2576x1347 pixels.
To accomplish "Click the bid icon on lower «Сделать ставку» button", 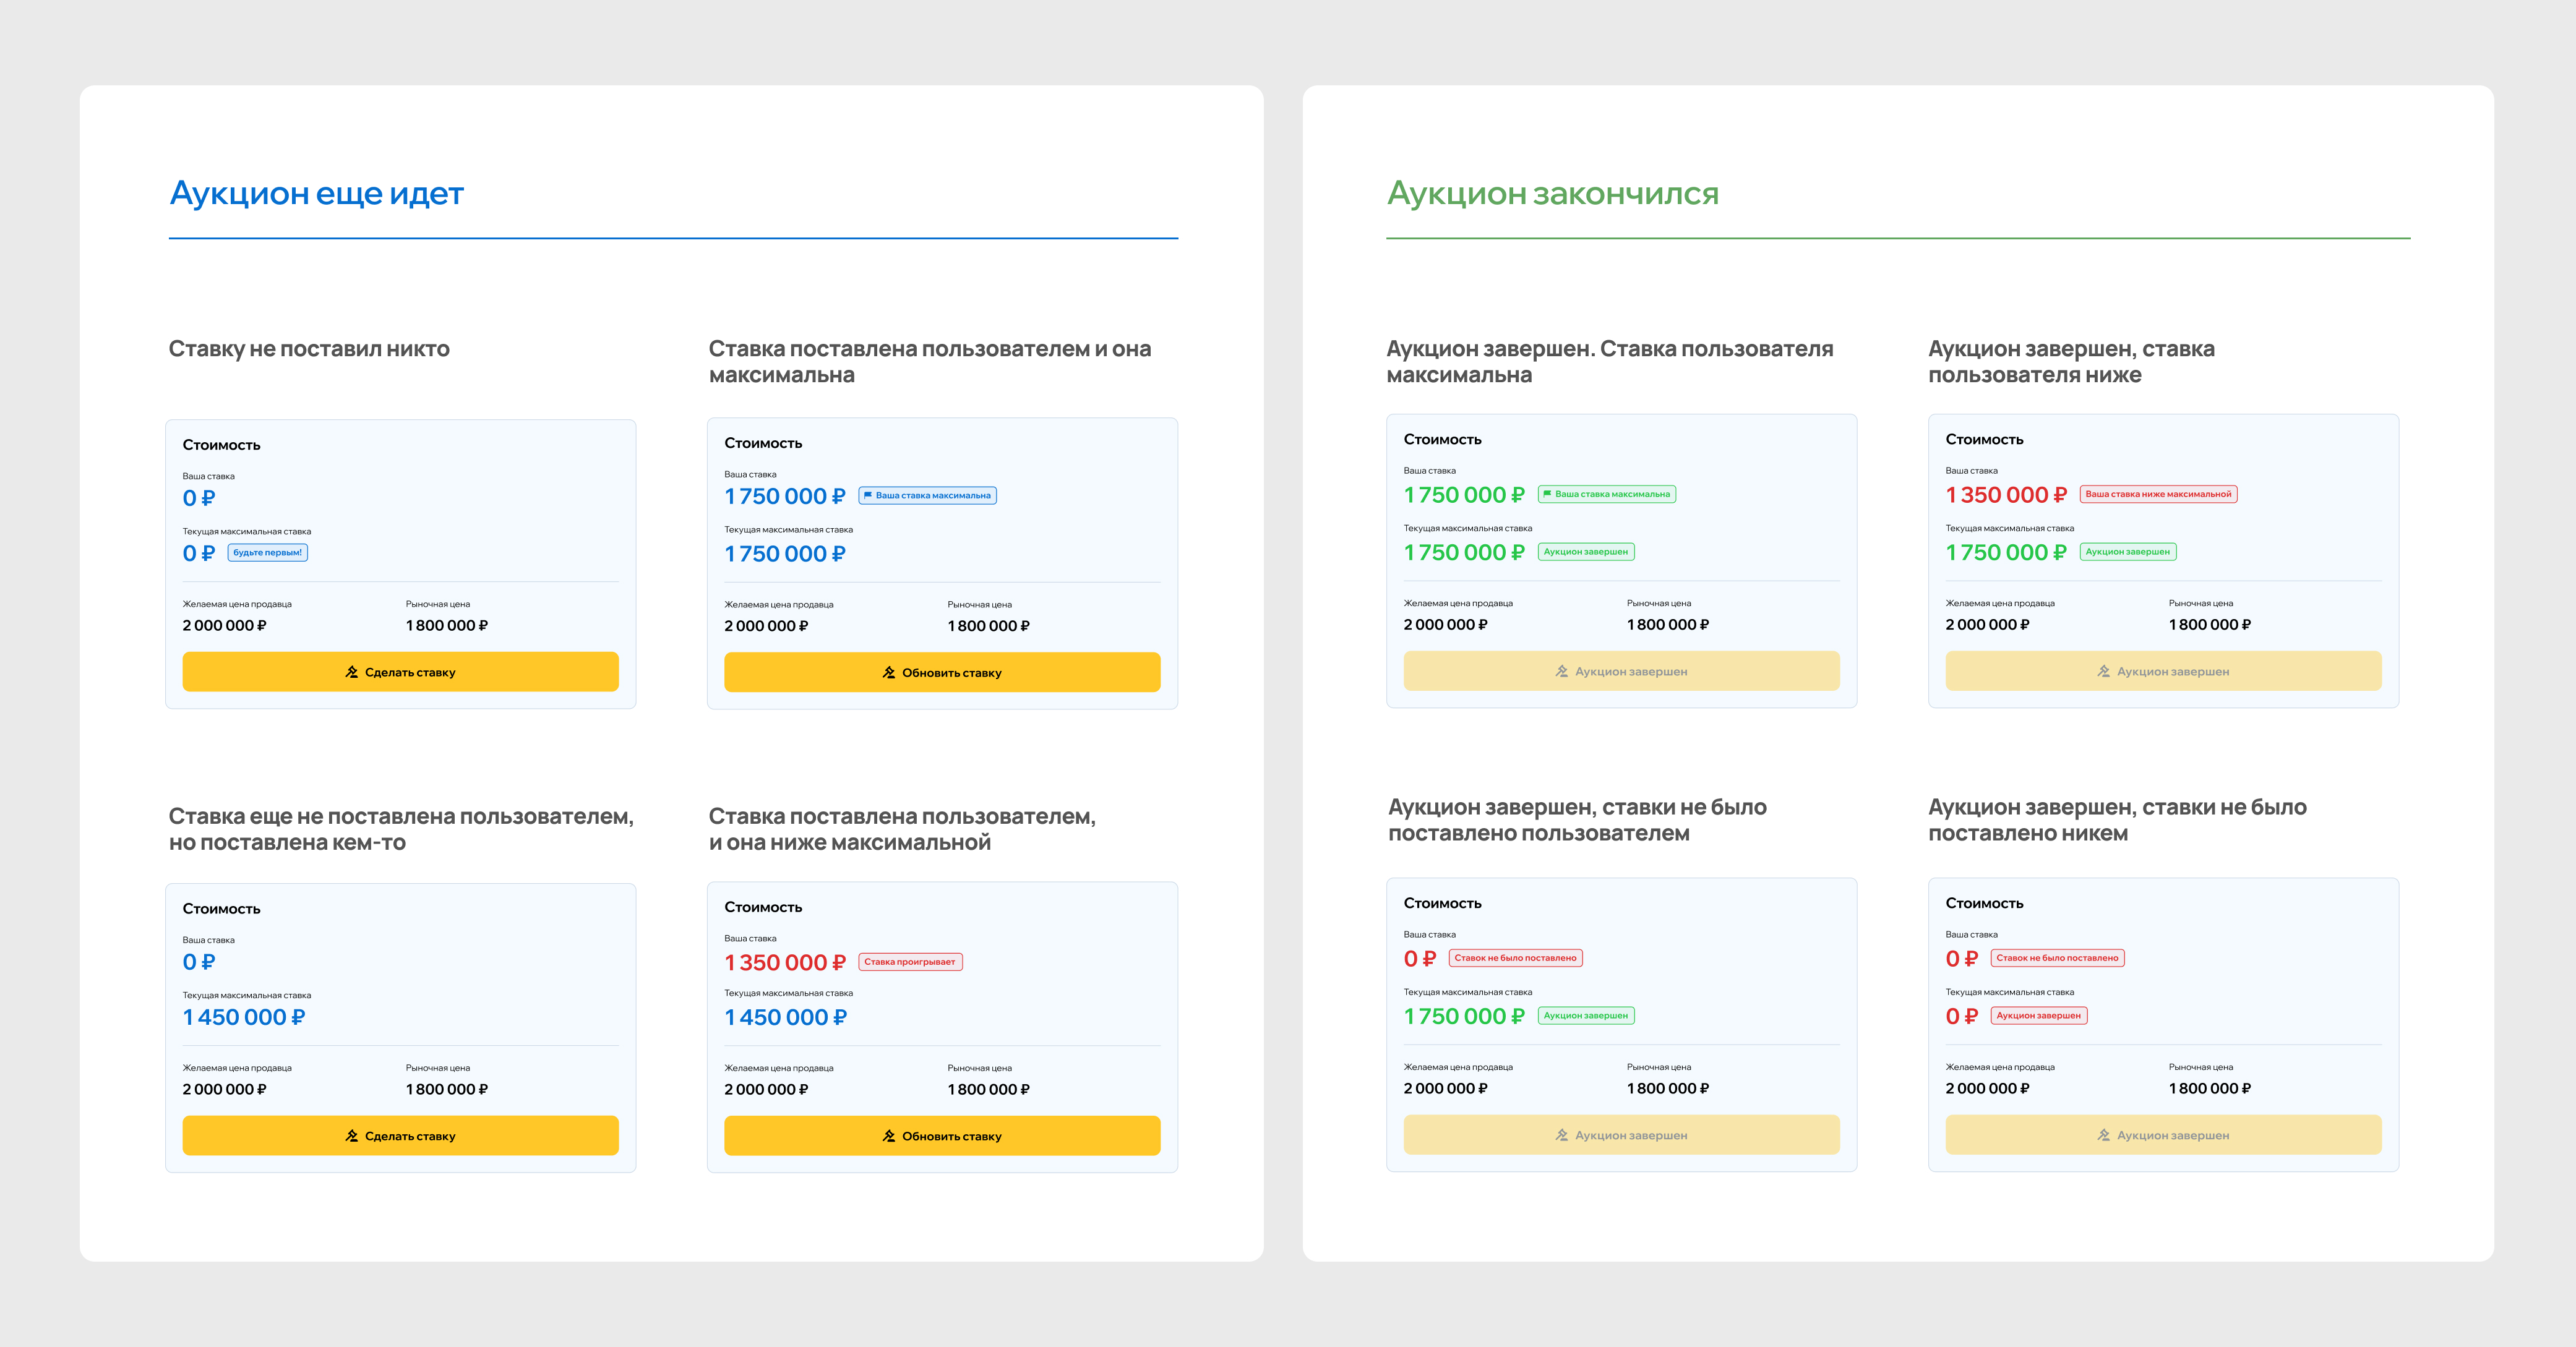I will coord(352,1135).
